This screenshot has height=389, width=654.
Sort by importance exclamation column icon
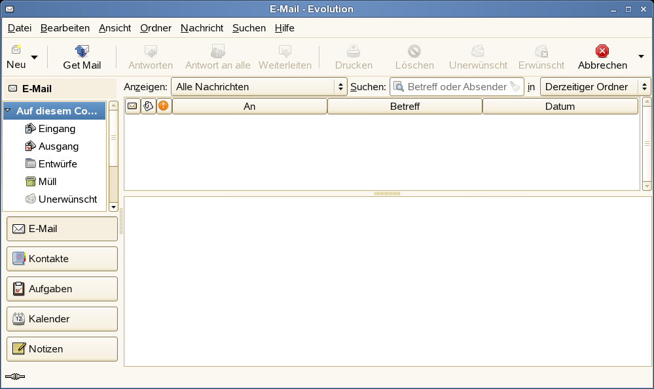coord(164,106)
